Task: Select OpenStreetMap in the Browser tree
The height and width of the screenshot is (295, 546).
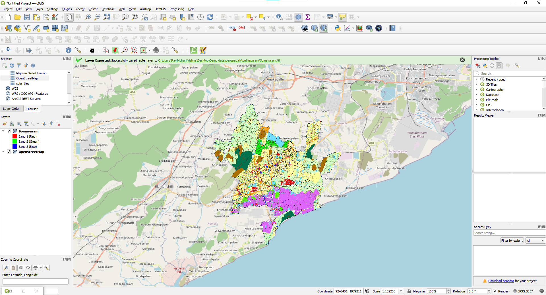Action: tap(27, 78)
